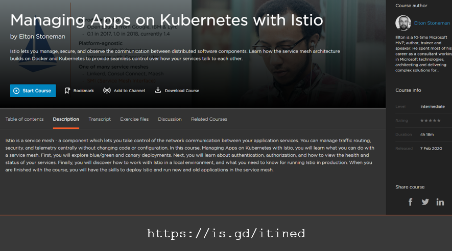Share course on Facebook
The width and height of the screenshot is (452, 251).
click(x=410, y=202)
